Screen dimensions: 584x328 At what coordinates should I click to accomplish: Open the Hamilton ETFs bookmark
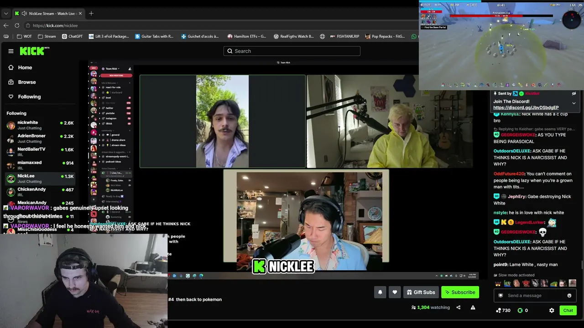pyautogui.click(x=246, y=36)
